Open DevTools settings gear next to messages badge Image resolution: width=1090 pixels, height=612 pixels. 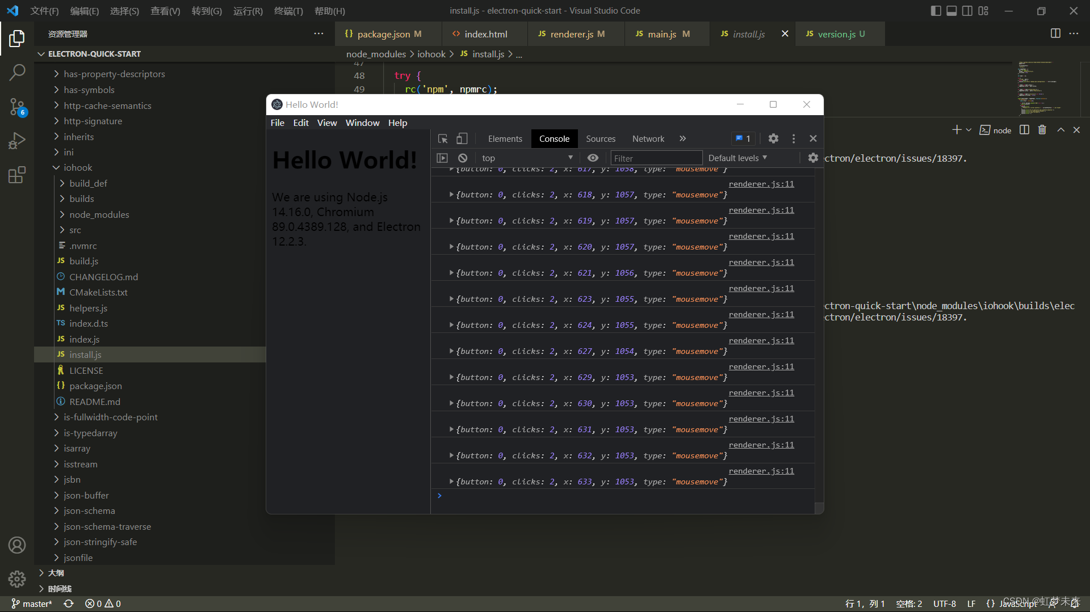pyautogui.click(x=773, y=138)
